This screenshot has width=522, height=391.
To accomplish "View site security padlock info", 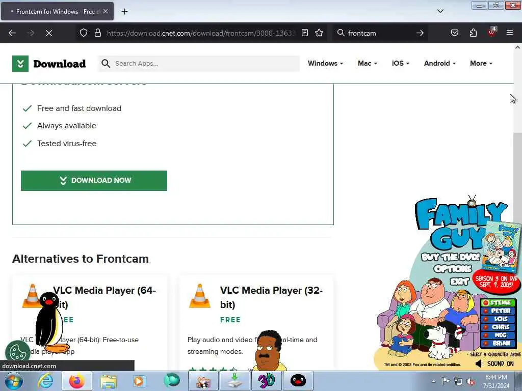I will coord(97,33).
